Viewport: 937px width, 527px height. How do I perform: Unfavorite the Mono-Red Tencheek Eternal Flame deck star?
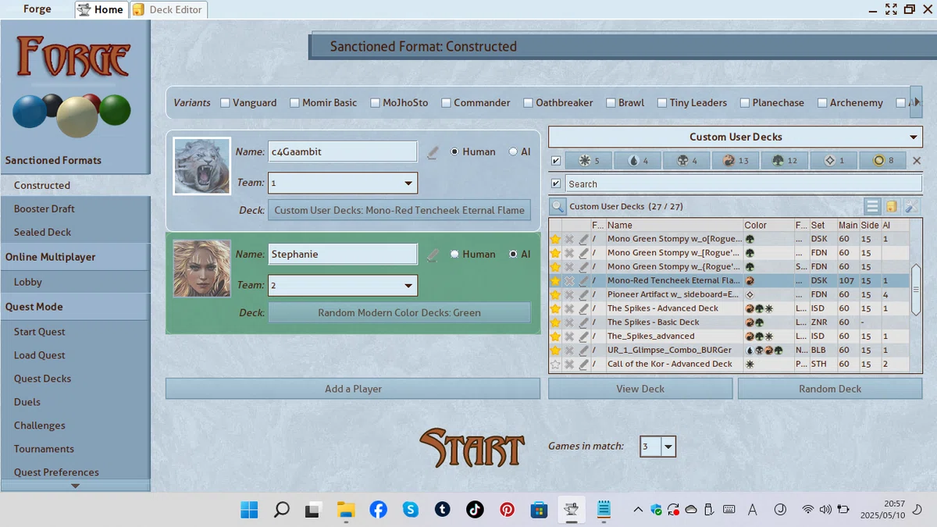tap(555, 280)
